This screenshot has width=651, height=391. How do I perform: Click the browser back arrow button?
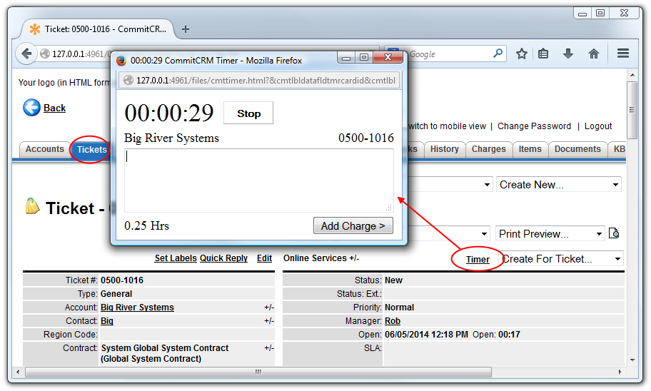(27, 54)
